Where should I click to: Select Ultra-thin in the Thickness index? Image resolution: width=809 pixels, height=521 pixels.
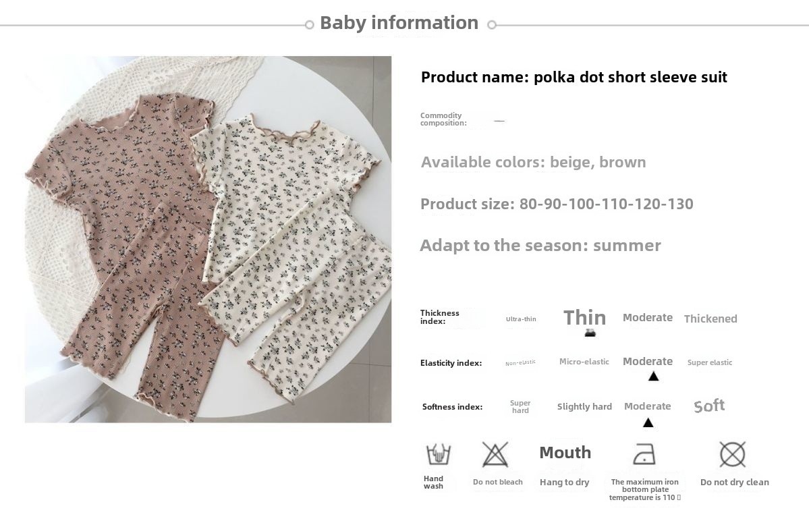521,319
